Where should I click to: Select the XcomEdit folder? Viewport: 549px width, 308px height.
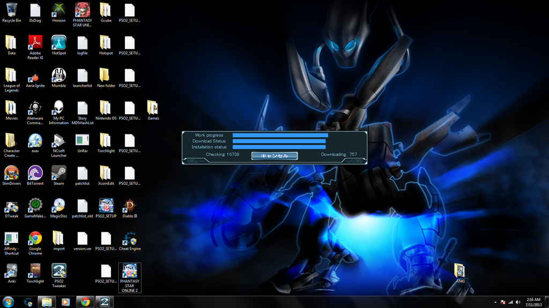pos(106,176)
